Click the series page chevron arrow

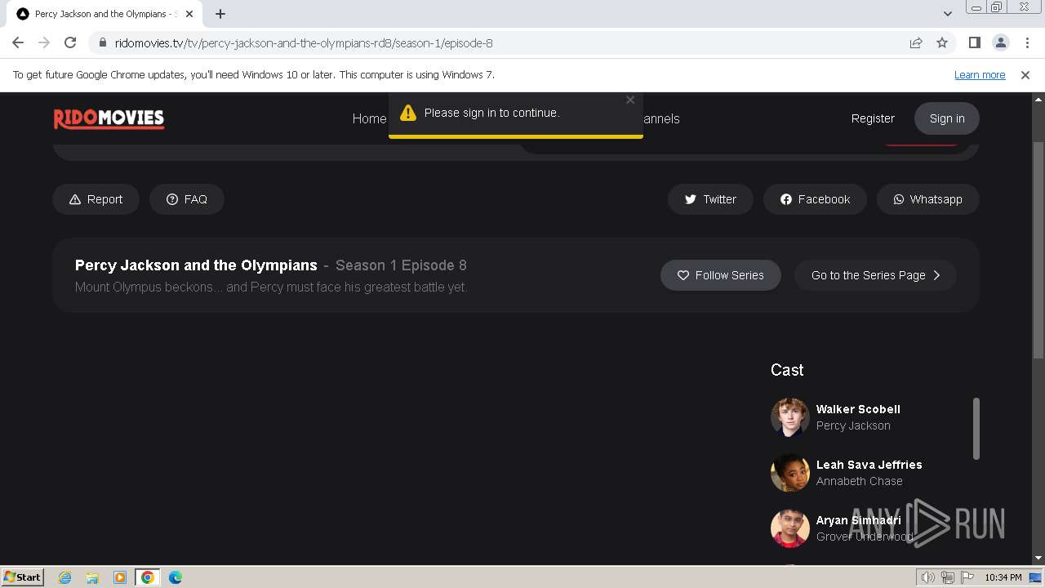click(936, 275)
